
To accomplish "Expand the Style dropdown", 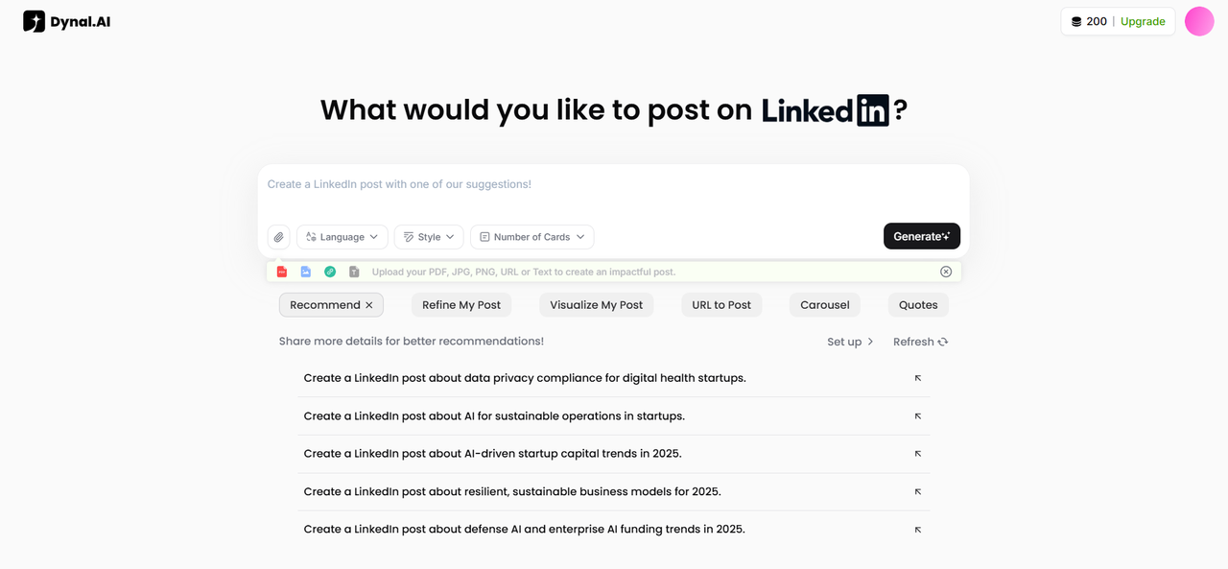I will (x=429, y=237).
